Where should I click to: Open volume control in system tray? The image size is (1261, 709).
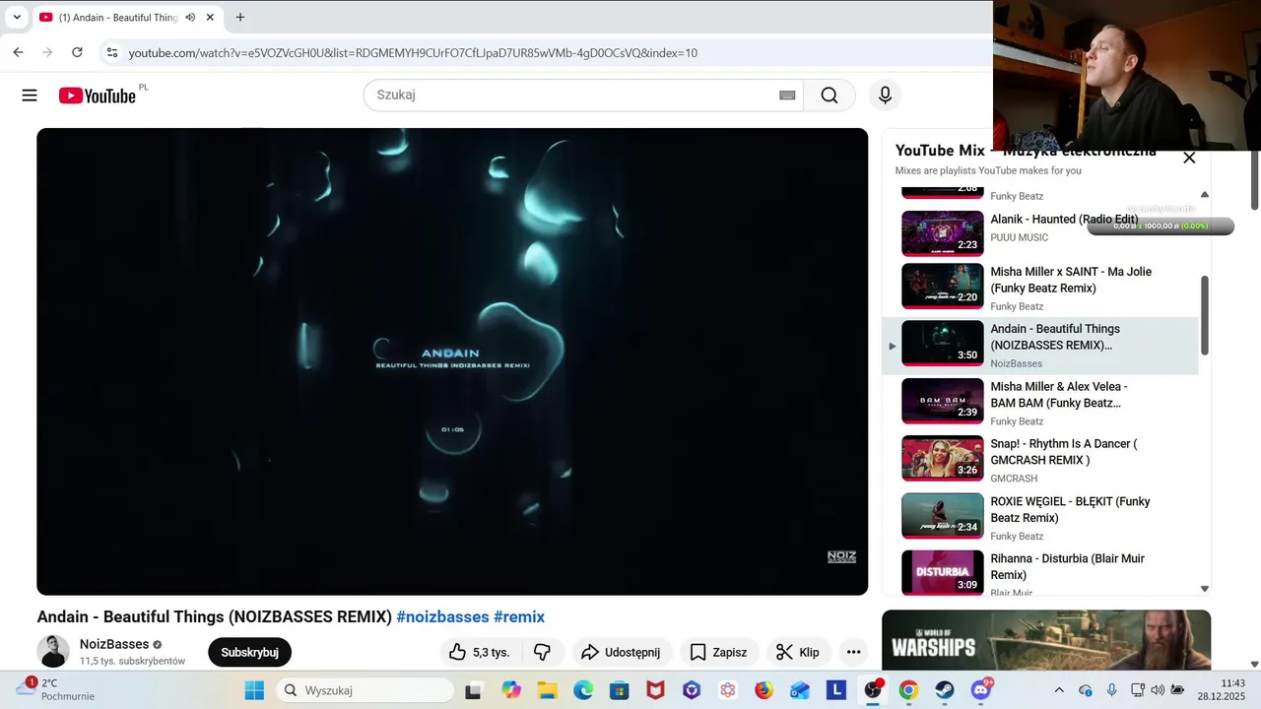tap(1158, 690)
